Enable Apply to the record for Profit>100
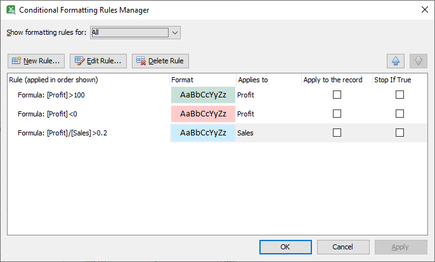Screen dimensions: 435x262 [x=337, y=95]
